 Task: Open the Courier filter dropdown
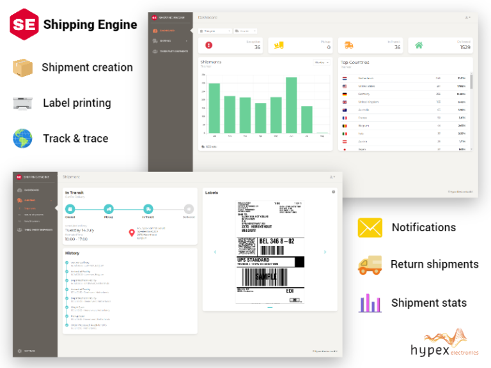(x=245, y=30)
